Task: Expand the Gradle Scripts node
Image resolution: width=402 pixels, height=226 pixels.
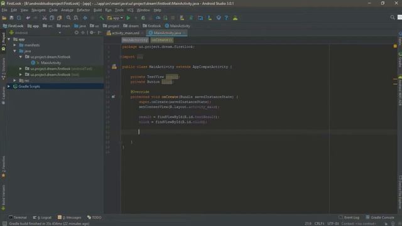Action: pos(9,87)
